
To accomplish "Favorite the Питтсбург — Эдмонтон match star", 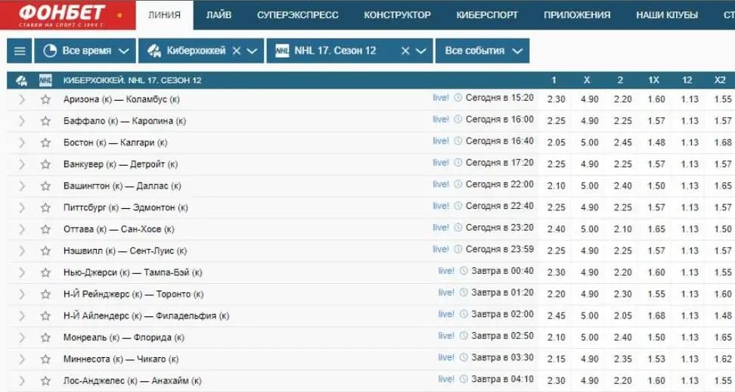I will pyautogui.click(x=45, y=207).
